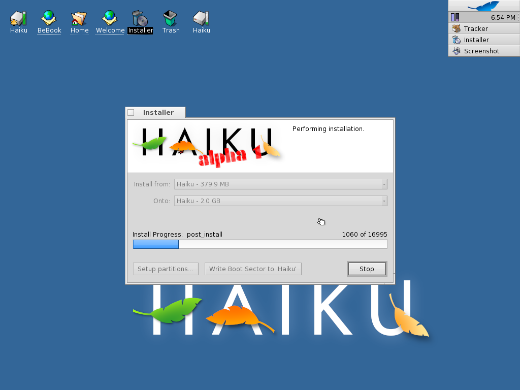Click the Installer window close box

[x=131, y=112]
